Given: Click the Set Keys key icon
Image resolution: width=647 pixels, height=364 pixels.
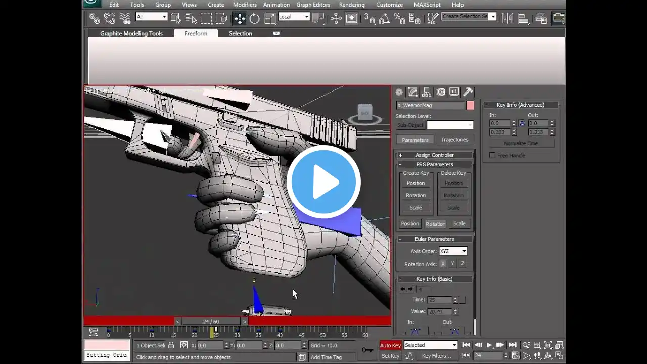Looking at the screenshot, I should point(367,350).
